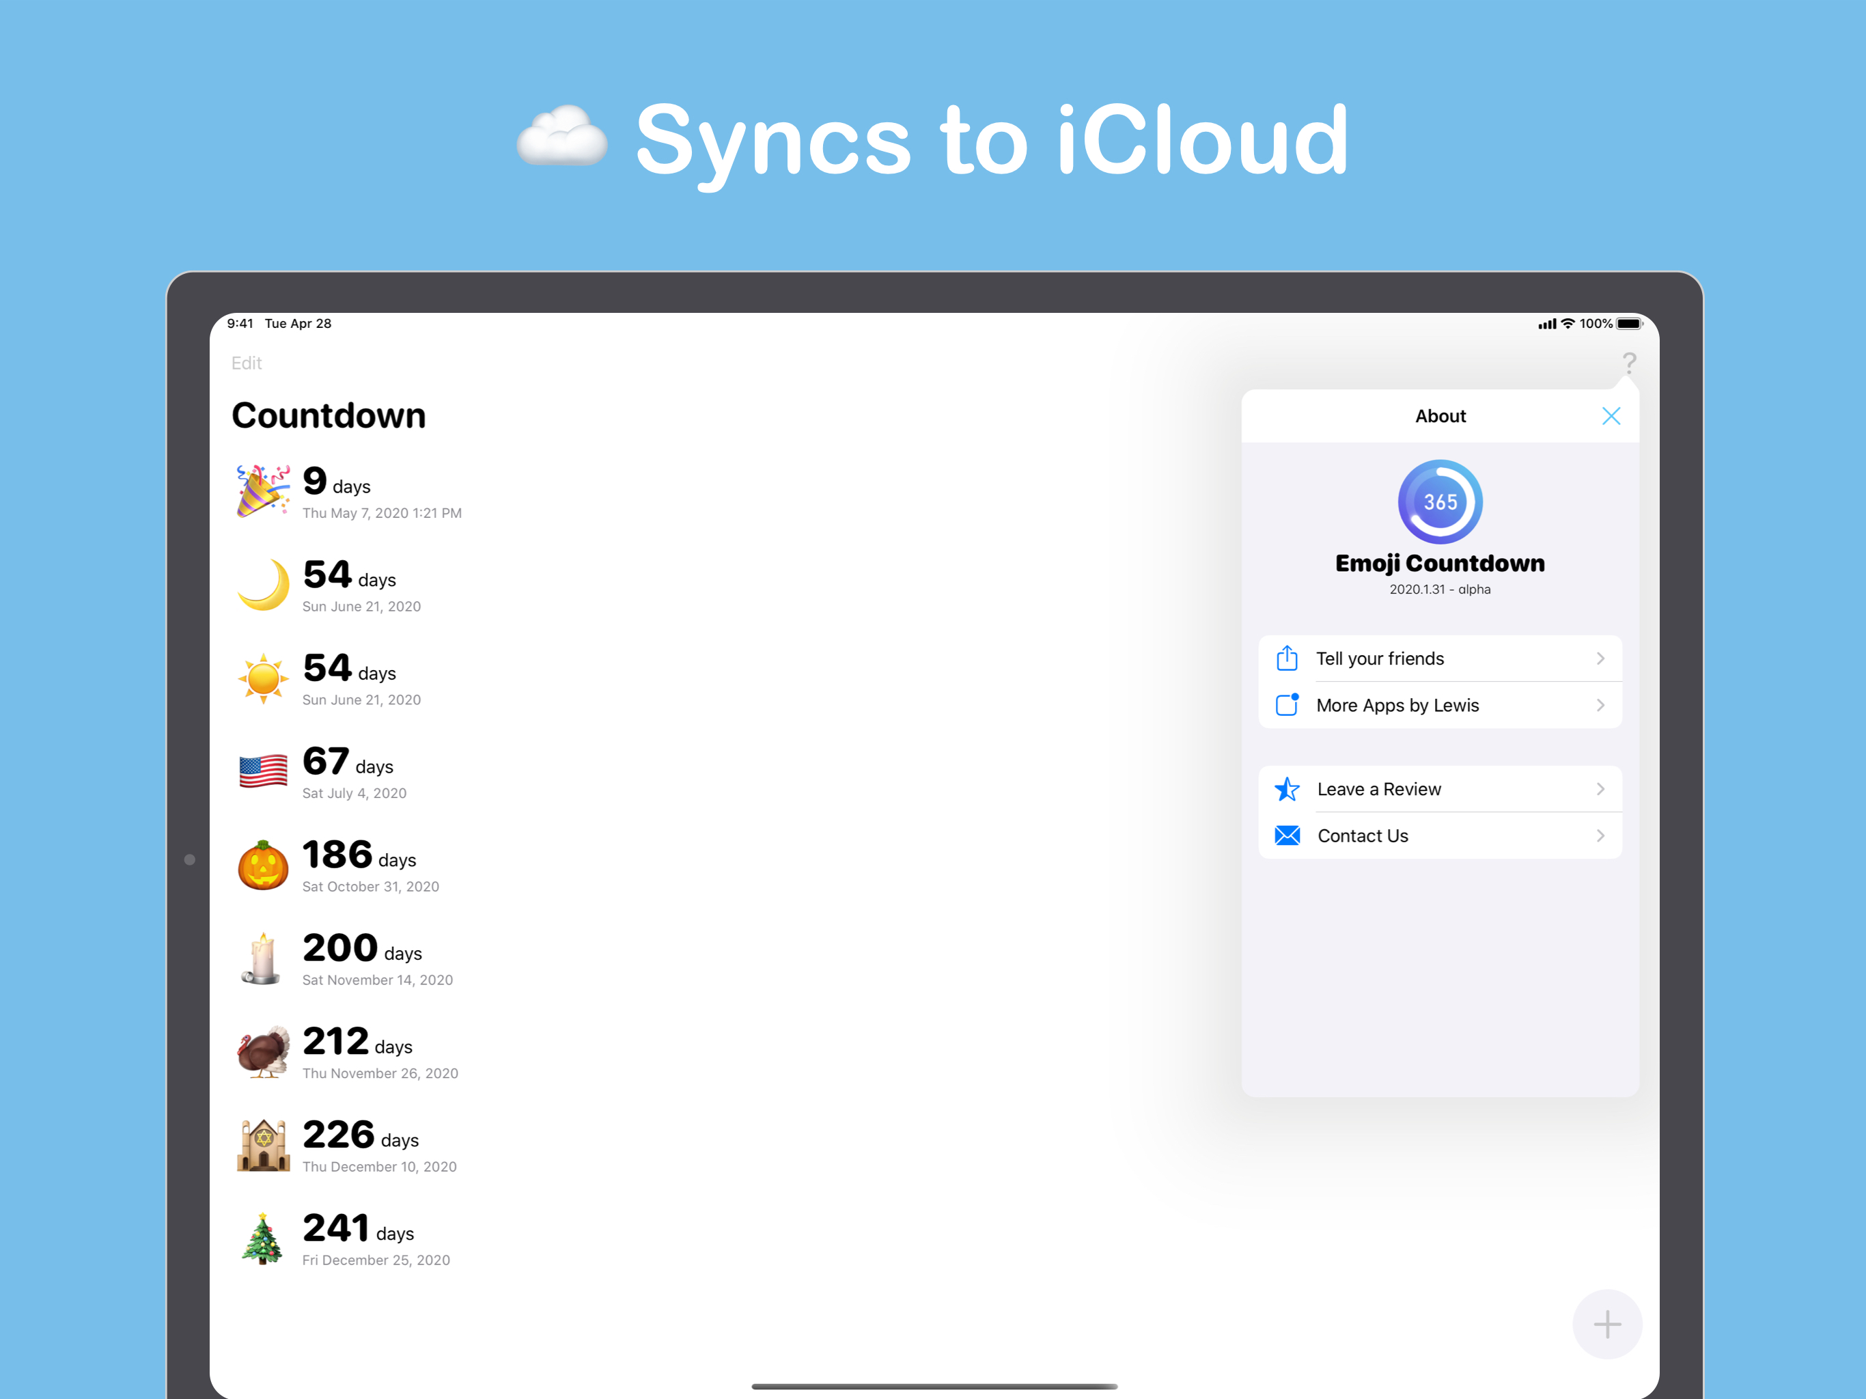Viewport: 1866px width, 1399px height.
Task: Select the 226 days December 10 countdown
Action: click(x=379, y=1145)
